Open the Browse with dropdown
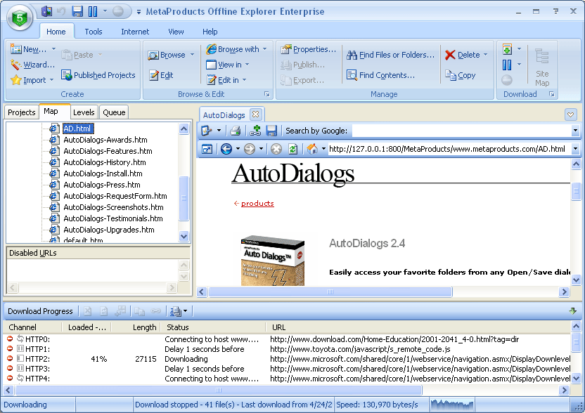This screenshot has height=413, width=585. click(265, 49)
